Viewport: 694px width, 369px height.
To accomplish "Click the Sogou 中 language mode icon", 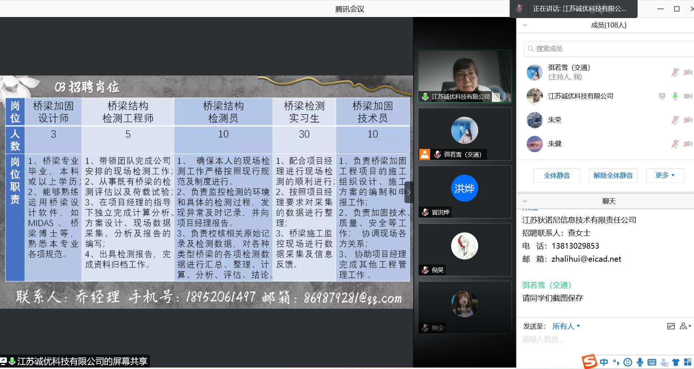I will point(604,362).
